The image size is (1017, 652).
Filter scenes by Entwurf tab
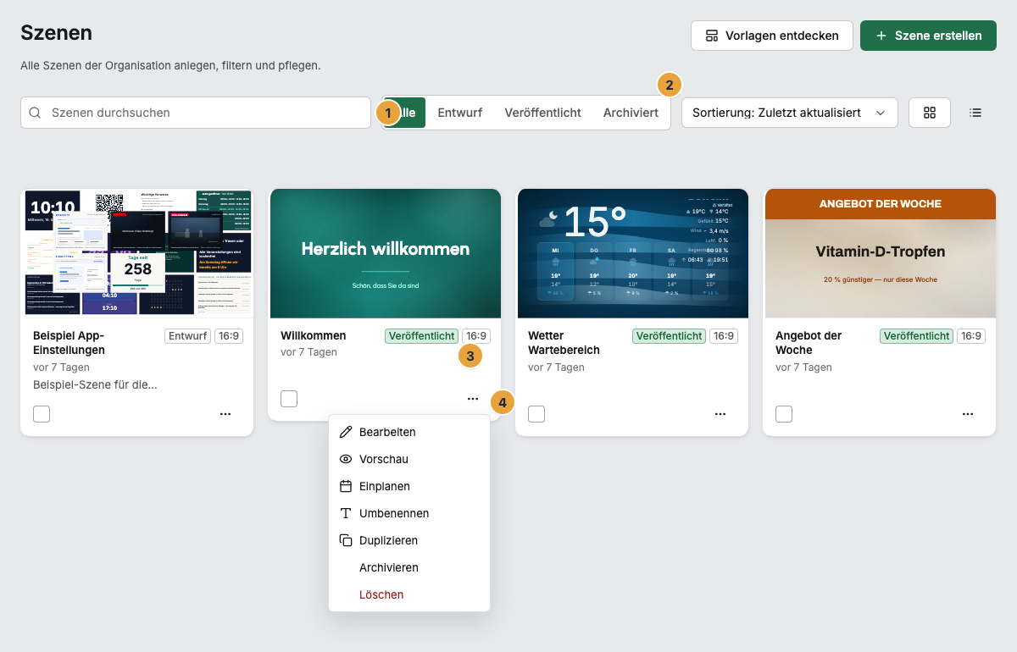point(460,113)
